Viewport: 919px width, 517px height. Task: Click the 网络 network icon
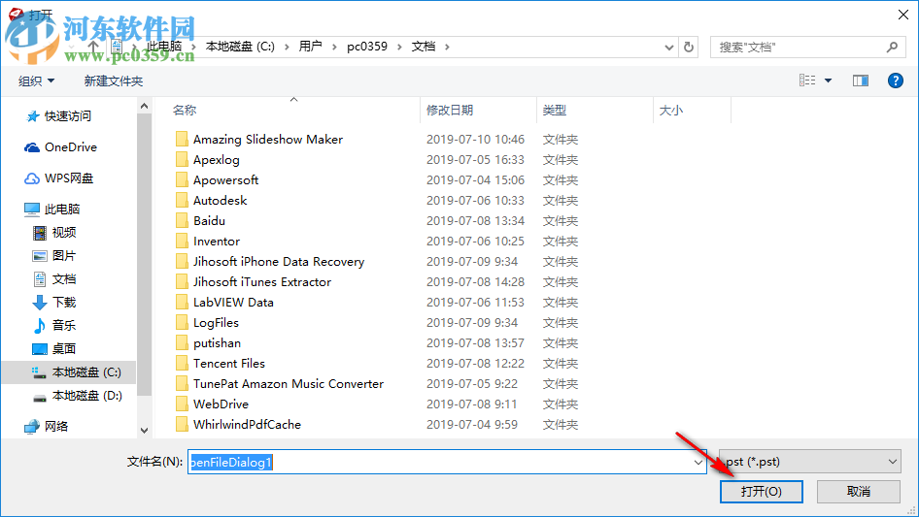pos(32,427)
